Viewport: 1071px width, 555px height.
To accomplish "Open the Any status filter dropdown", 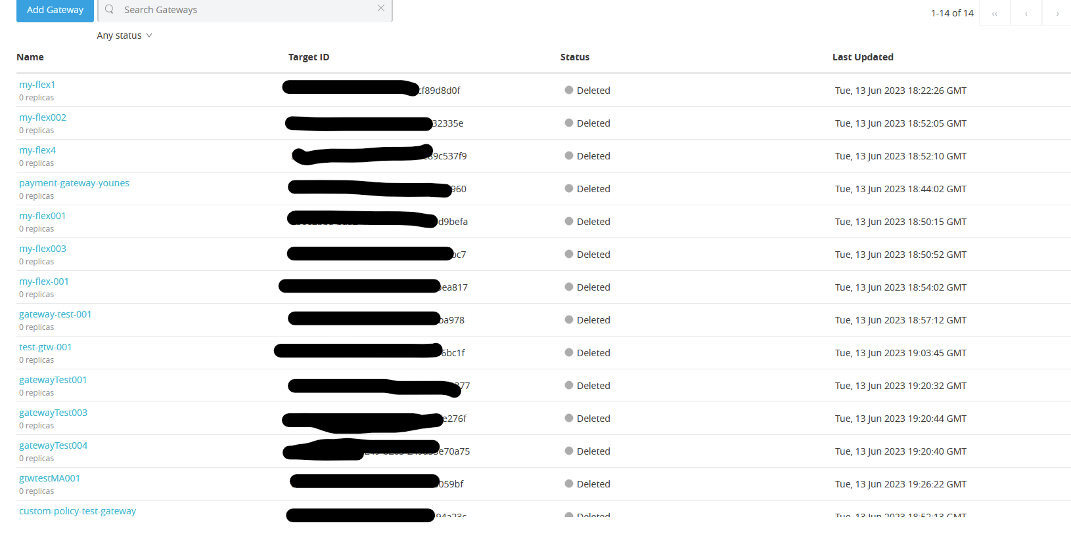I will [124, 35].
